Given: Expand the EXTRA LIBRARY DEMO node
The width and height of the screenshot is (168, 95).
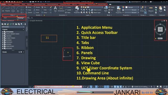Looking at the screenshot, I should 3,34.
